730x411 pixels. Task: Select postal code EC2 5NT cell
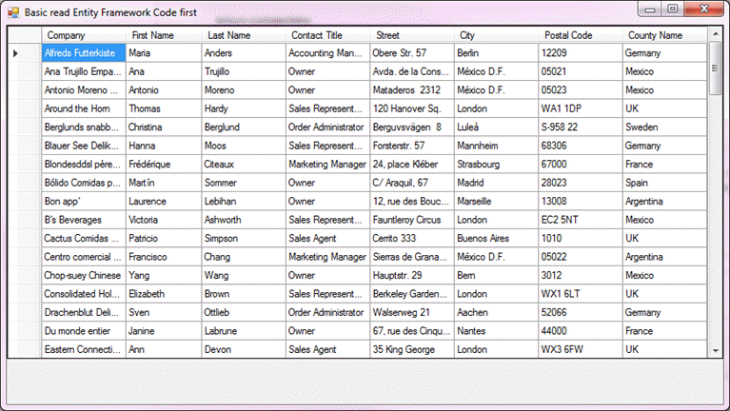coord(581,220)
